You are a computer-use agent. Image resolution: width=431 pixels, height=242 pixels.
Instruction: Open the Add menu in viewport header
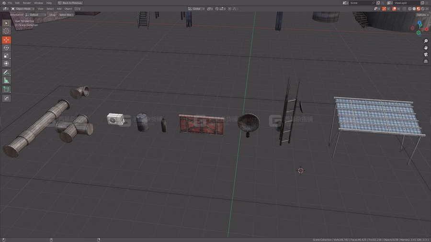[59, 9]
